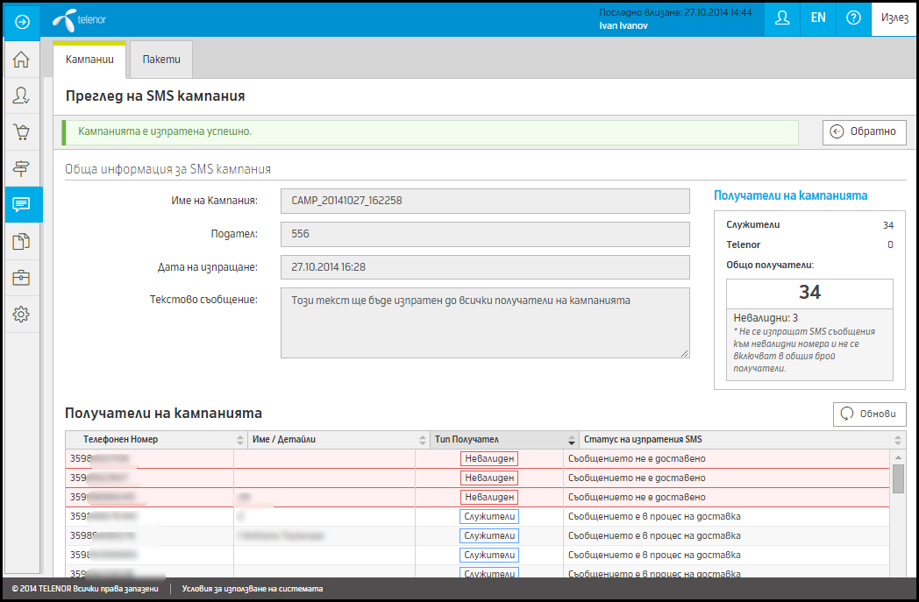Click the Текстово съобщение text area
919x602 pixels.
click(485, 322)
